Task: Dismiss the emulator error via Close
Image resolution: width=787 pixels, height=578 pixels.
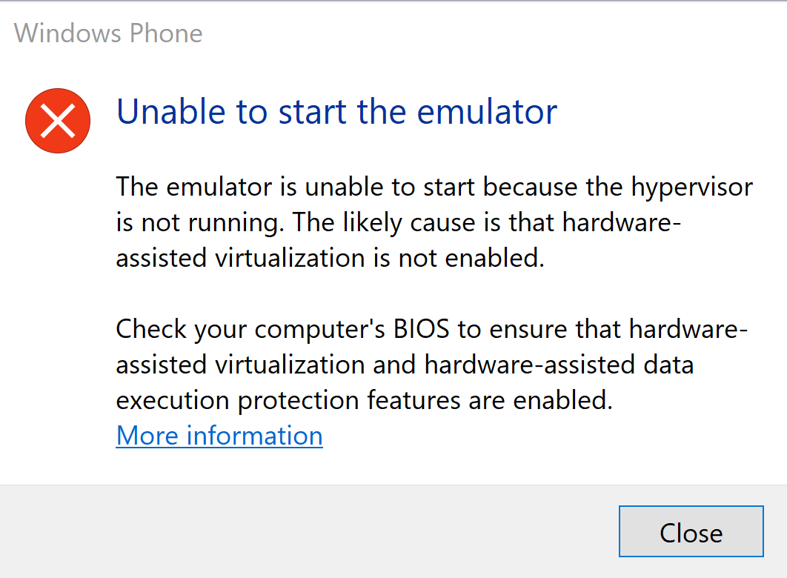Action: 691,531
